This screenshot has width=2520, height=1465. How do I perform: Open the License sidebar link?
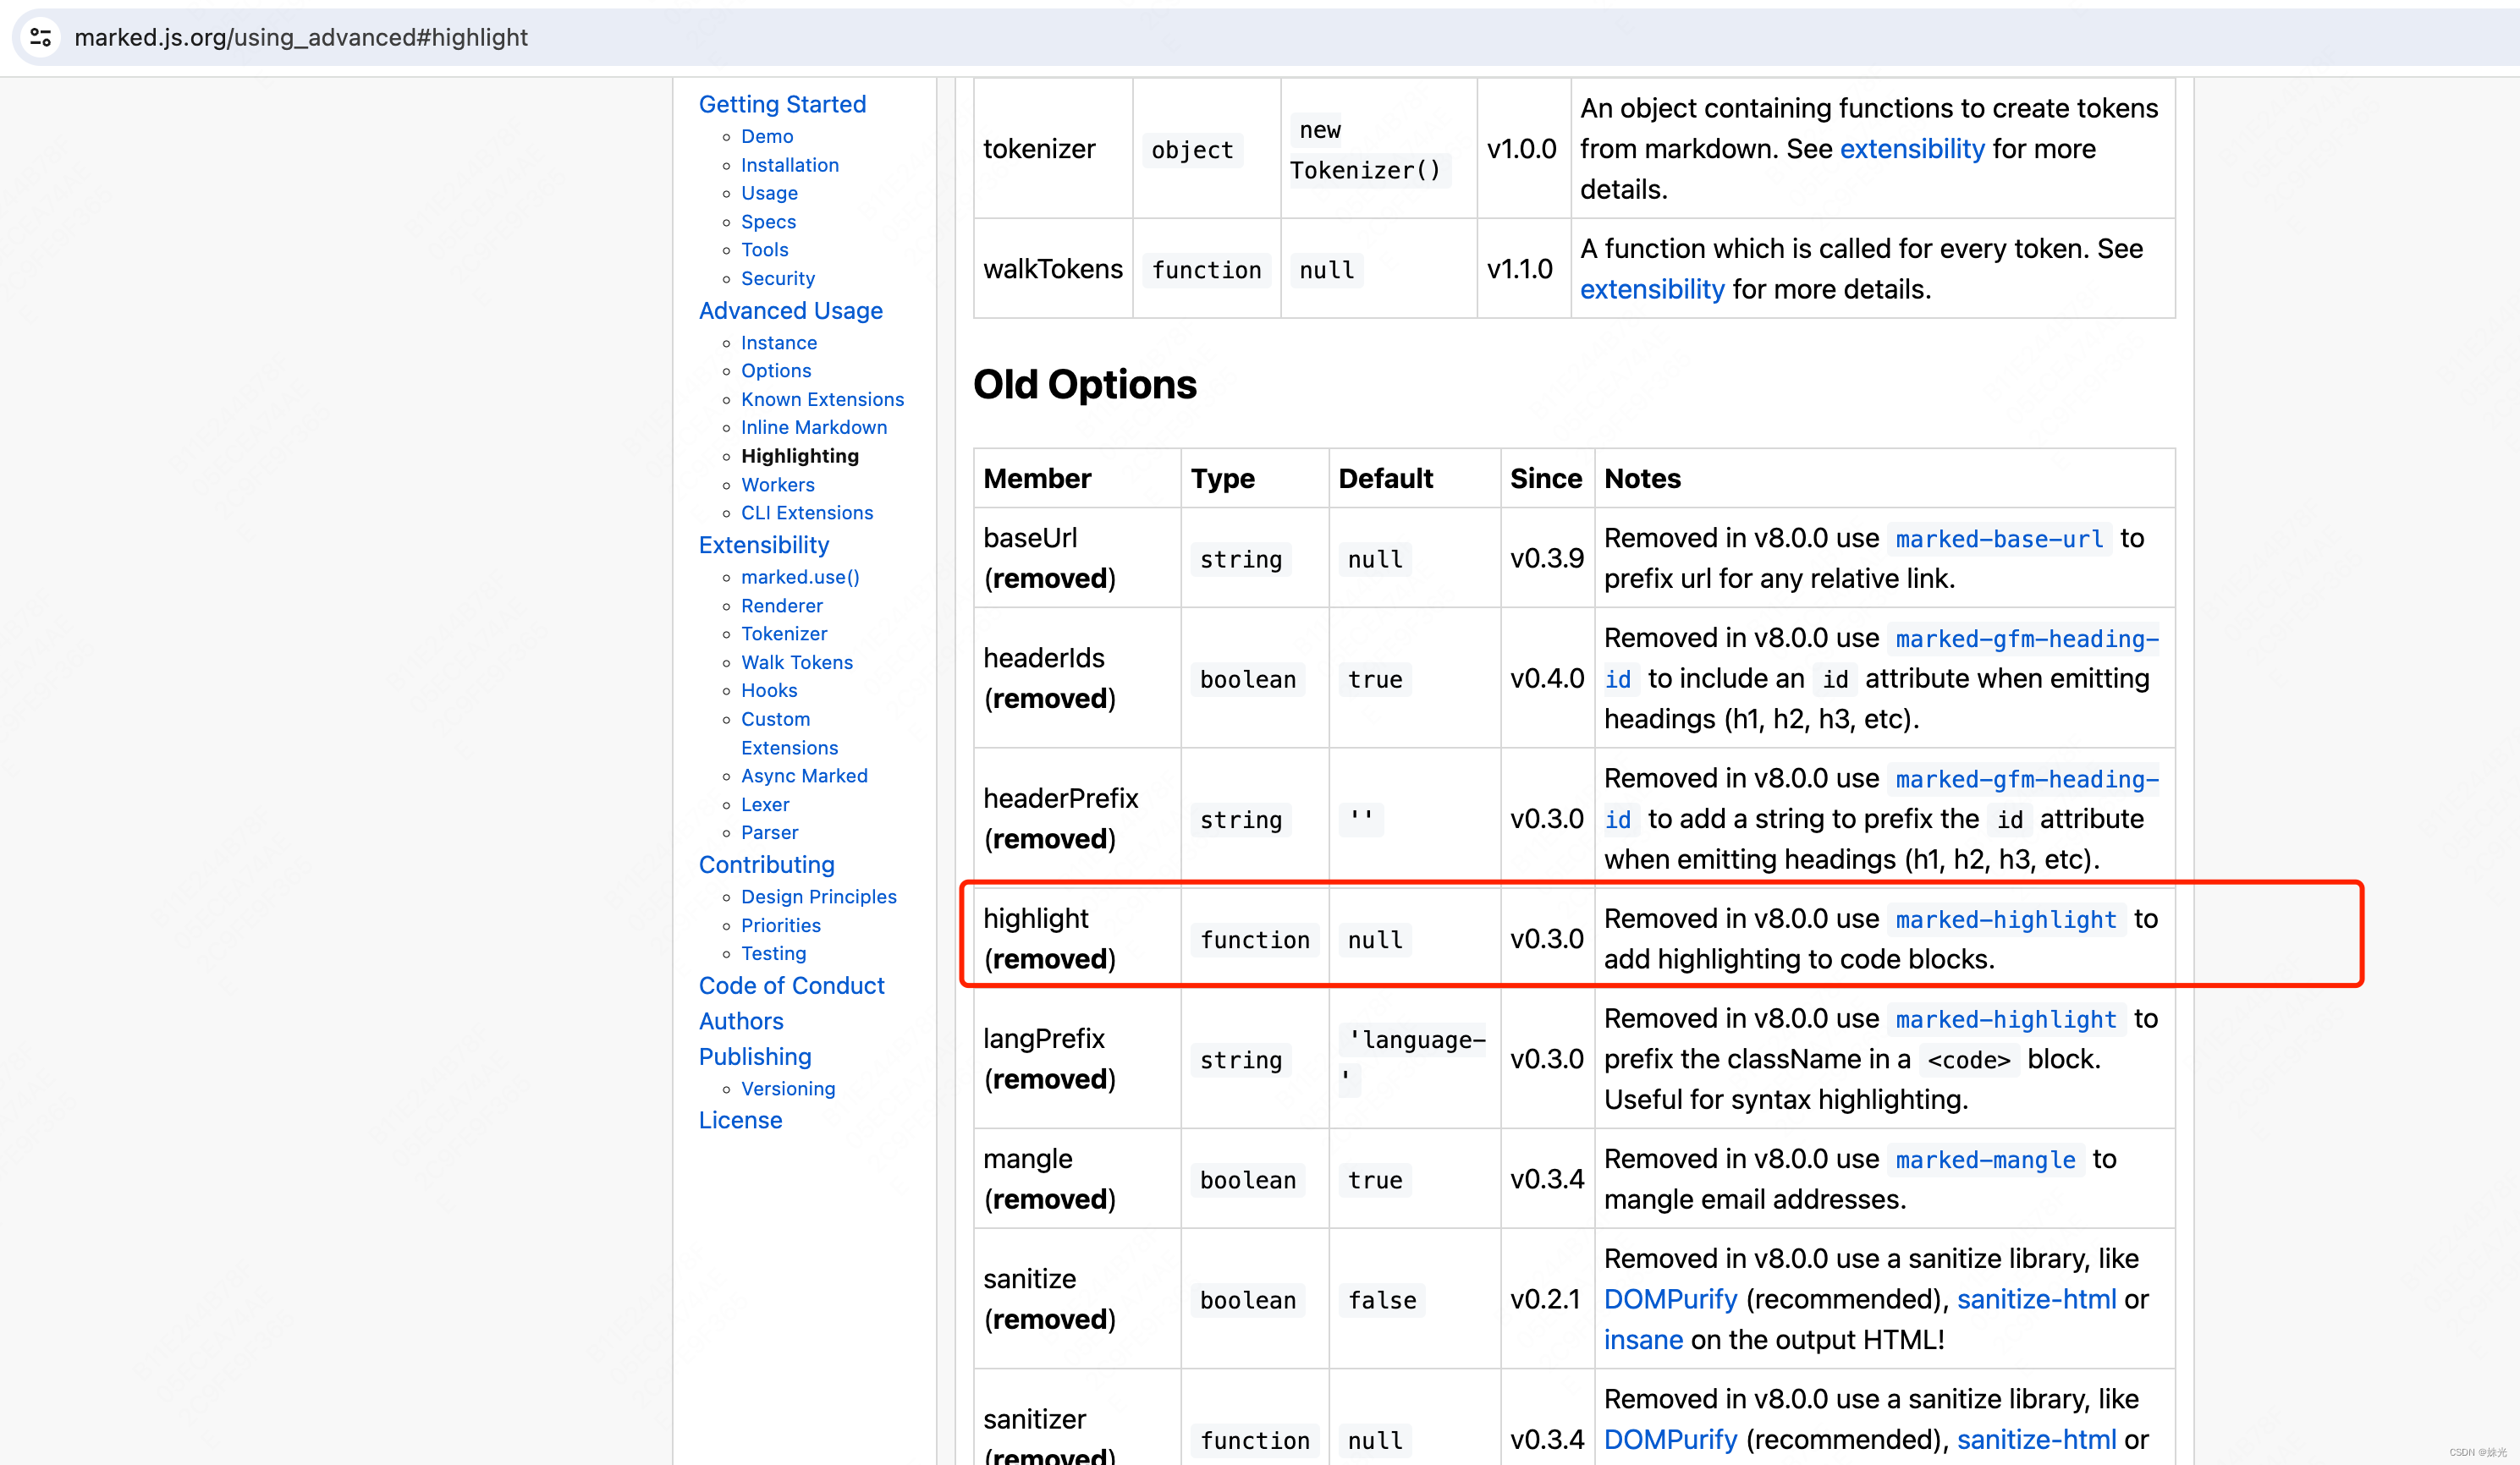point(740,1120)
